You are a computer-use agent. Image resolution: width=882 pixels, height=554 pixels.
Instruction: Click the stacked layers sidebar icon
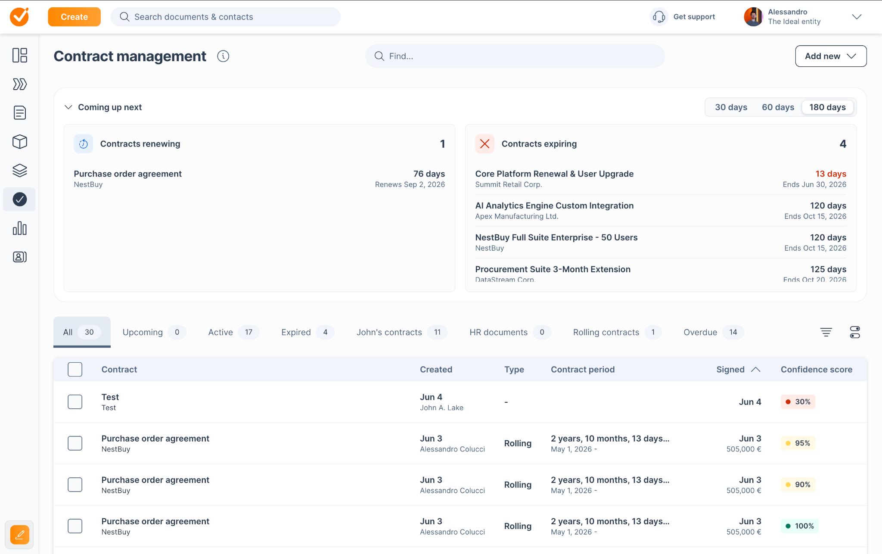[x=20, y=171]
